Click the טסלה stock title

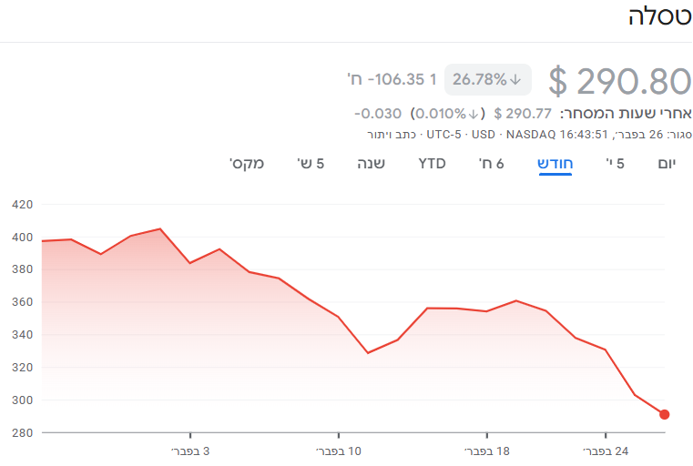660,17
